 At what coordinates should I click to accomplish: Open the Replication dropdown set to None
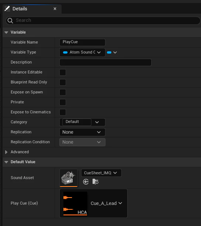click(x=82, y=132)
